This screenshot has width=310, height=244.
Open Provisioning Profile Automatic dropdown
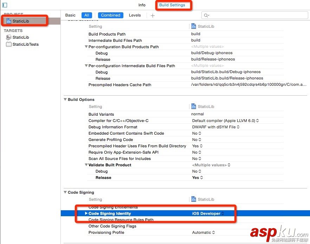point(203,232)
